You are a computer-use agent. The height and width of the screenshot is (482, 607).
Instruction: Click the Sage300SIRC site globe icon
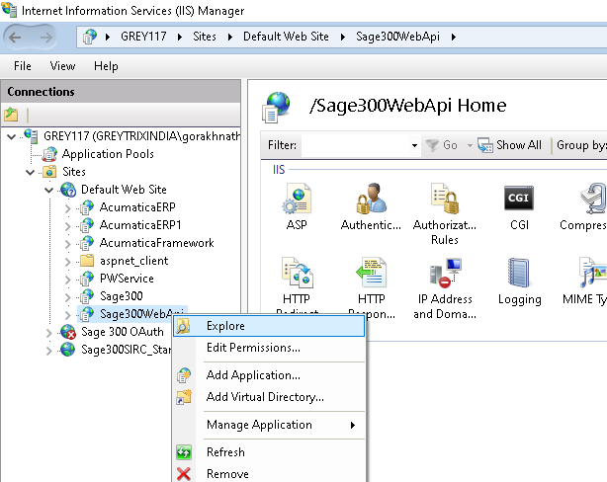pyautogui.click(x=68, y=350)
